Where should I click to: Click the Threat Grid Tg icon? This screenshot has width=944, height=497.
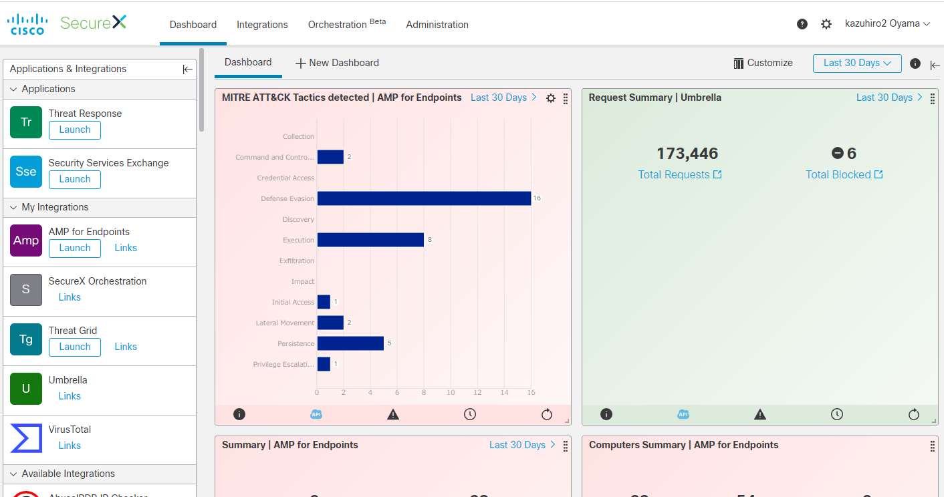tap(26, 339)
